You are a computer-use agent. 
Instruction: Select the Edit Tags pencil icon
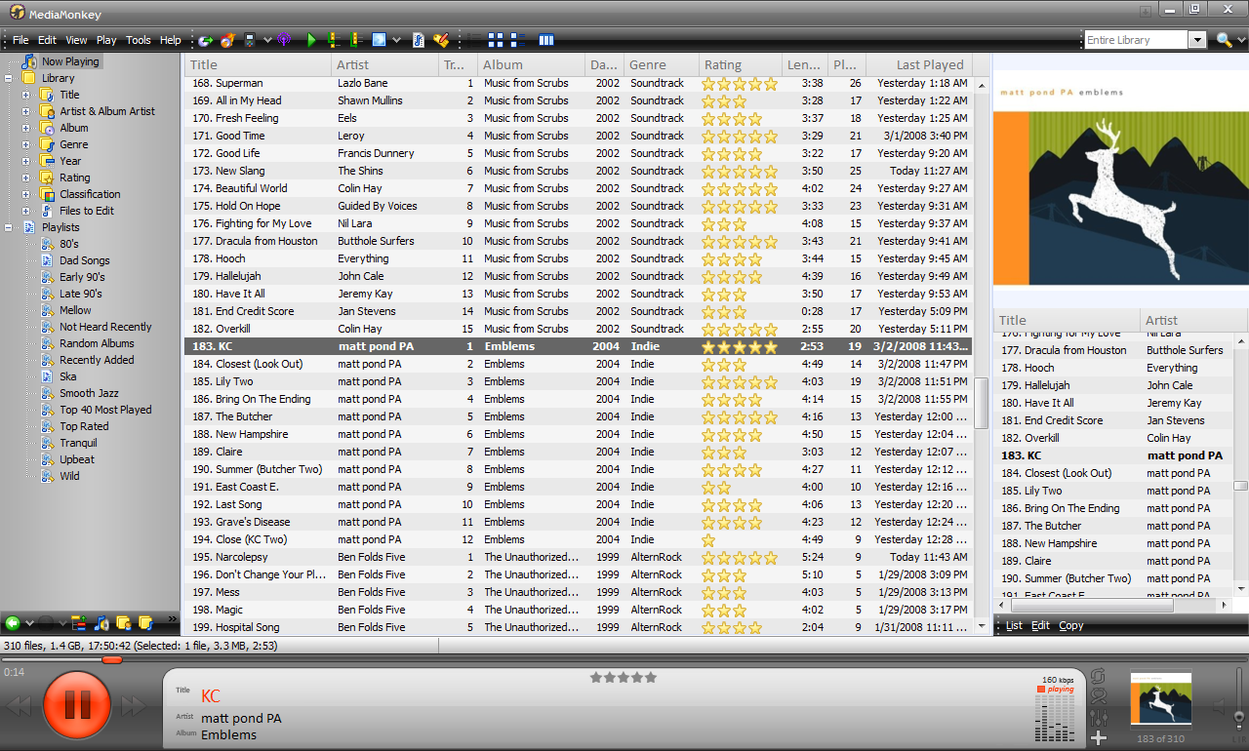point(441,40)
